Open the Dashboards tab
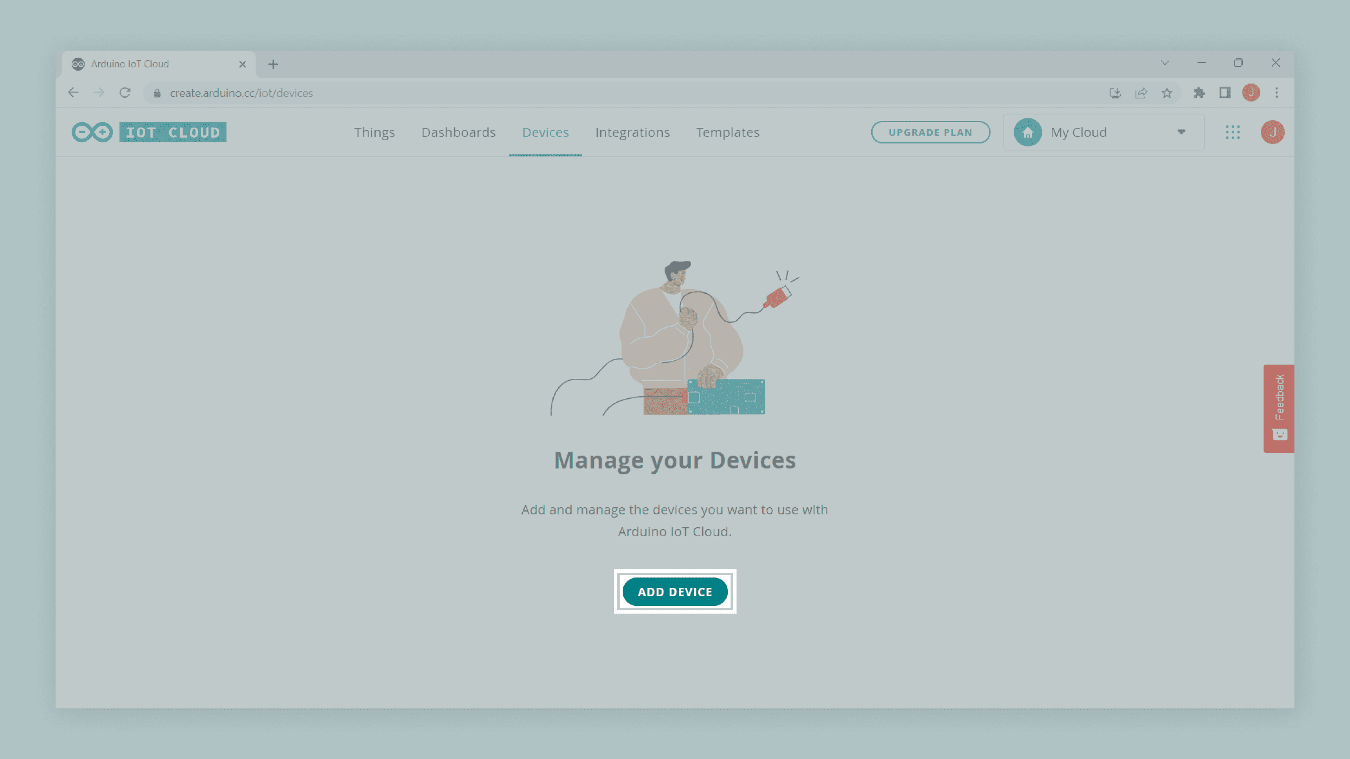Image resolution: width=1350 pixels, height=759 pixels. (x=458, y=132)
